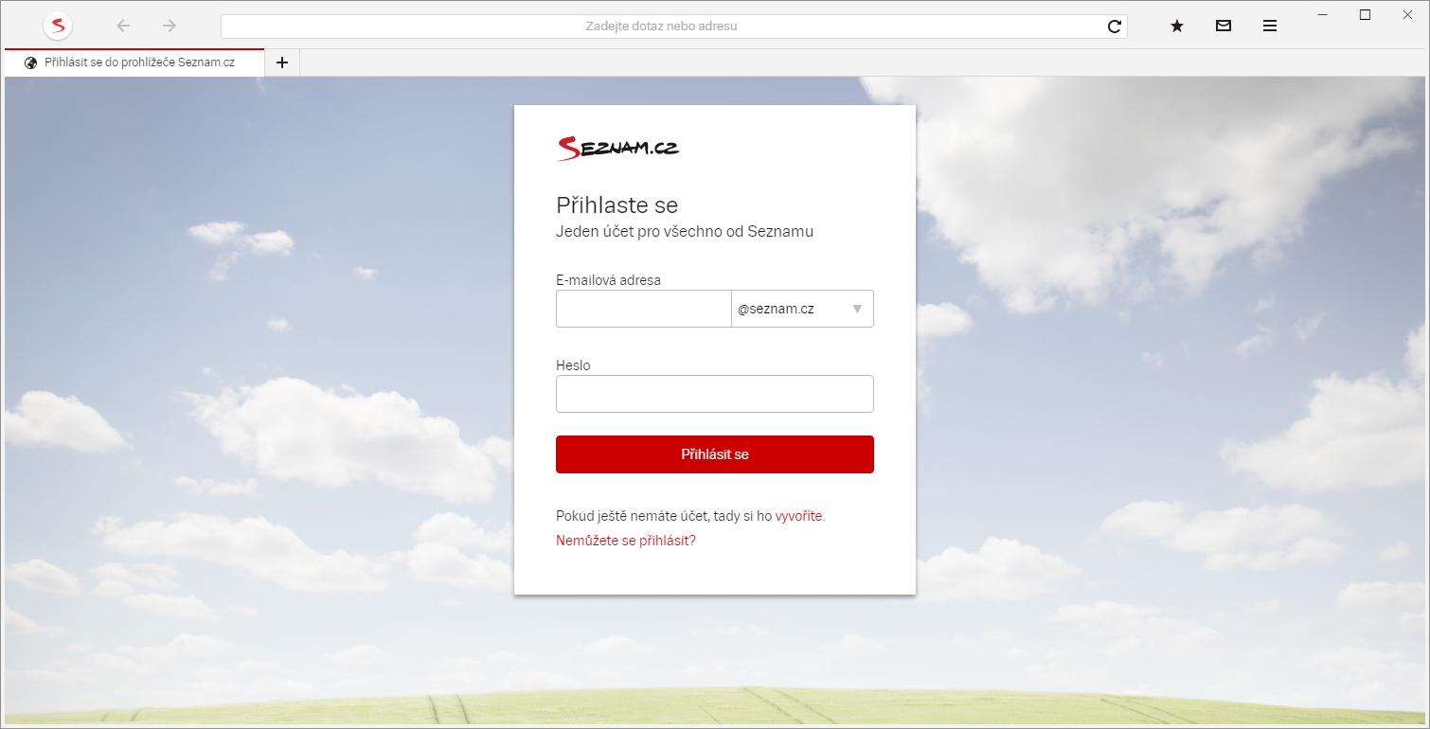Image resolution: width=1430 pixels, height=729 pixels.
Task: Open the mail envelope icon
Action: pos(1224,27)
